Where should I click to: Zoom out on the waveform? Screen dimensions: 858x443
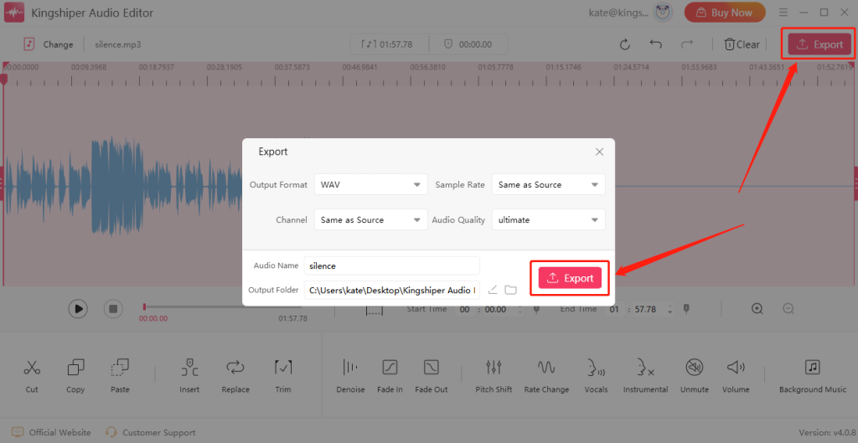tap(788, 308)
